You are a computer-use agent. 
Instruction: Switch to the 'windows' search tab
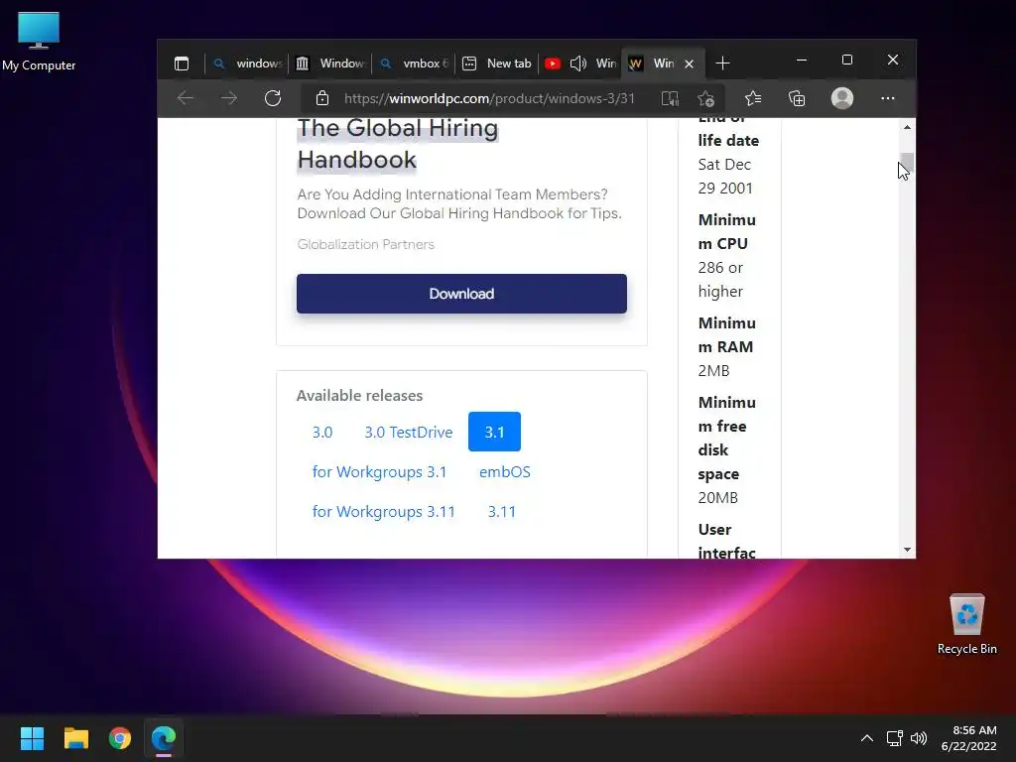click(247, 63)
